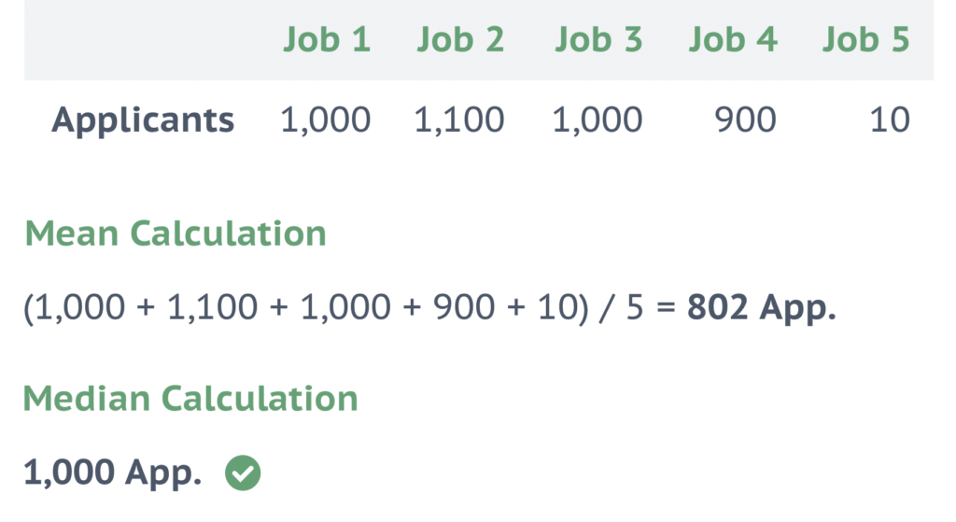The width and height of the screenshot is (956, 522).
Task: Select the Job 3 column header
Action: [x=598, y=40]
